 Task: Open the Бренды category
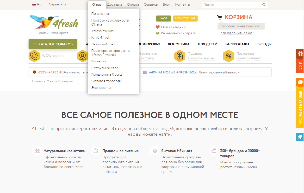point(264,44)
